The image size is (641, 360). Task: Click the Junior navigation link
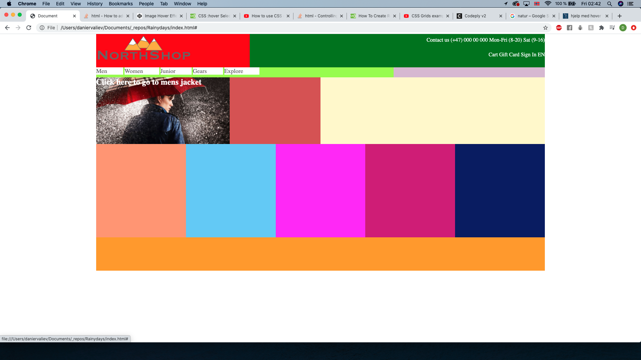[x=168, y=71]
